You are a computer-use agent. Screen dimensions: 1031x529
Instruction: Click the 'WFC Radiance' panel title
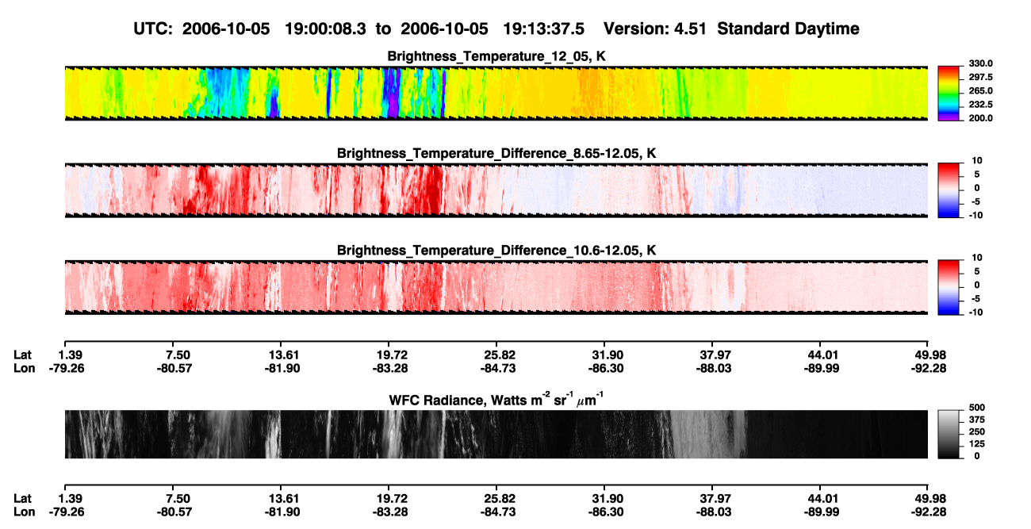[x=496, y=400]
